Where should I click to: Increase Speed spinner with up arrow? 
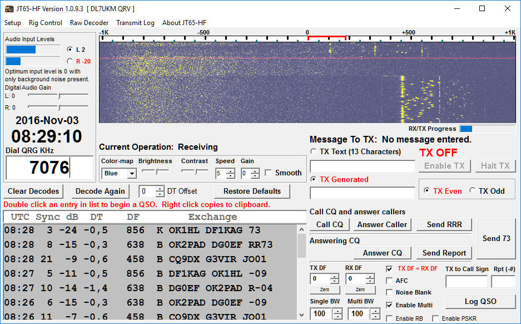tap(230, 171)
